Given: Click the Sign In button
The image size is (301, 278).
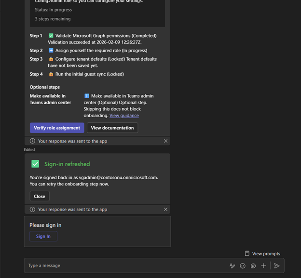Looking at the screenshot, I should click(x=43, y=236).
